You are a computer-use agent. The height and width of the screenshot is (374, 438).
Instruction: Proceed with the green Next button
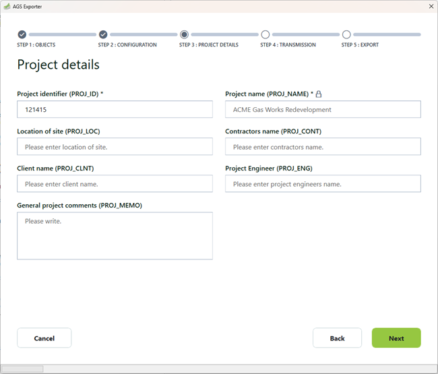pos(396,338)
